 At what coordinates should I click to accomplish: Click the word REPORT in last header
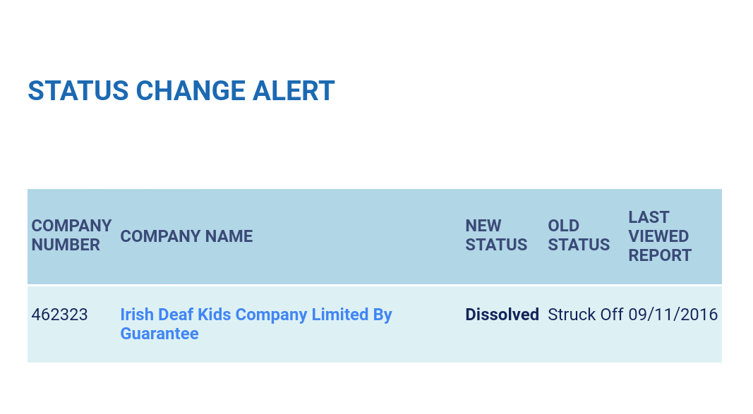coord(660,255)
